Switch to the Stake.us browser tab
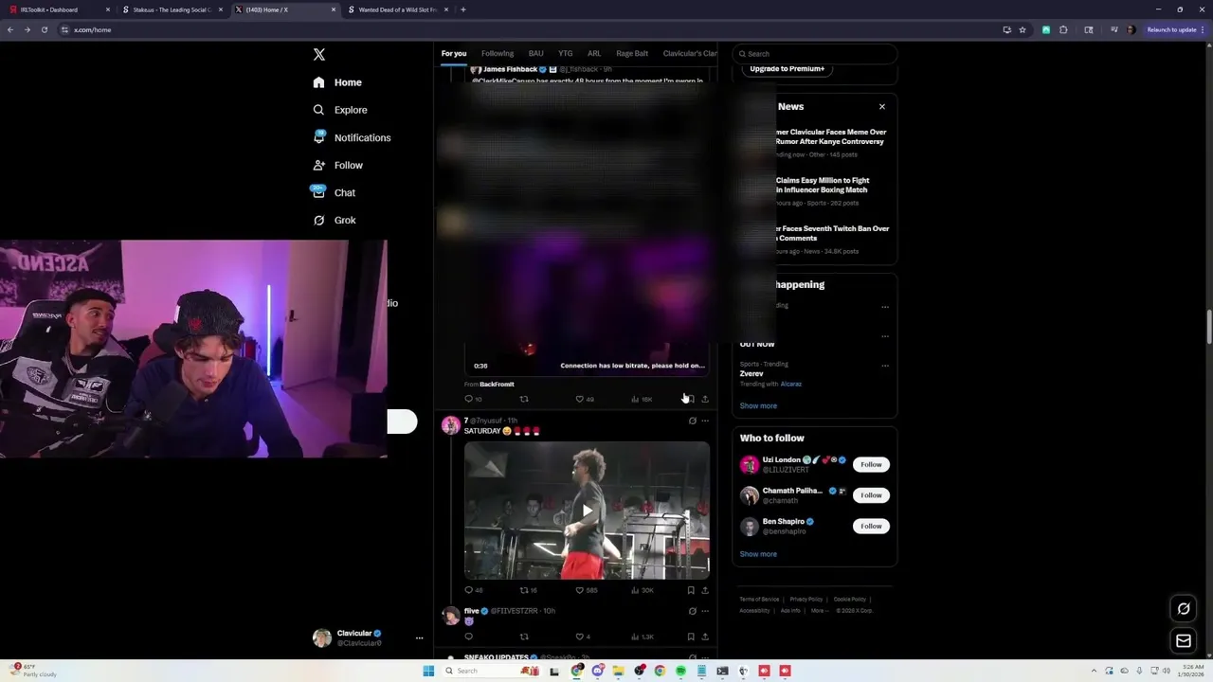Image resolution: width=1213 pixels, height=682 pixels. [172, 9]
